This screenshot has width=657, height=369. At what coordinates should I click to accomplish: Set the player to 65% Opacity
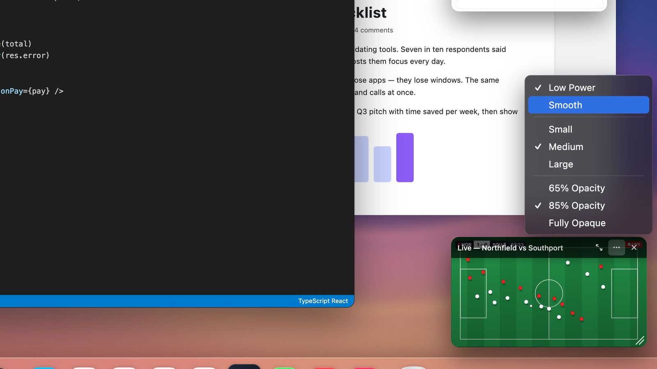(x=588, y=188)
